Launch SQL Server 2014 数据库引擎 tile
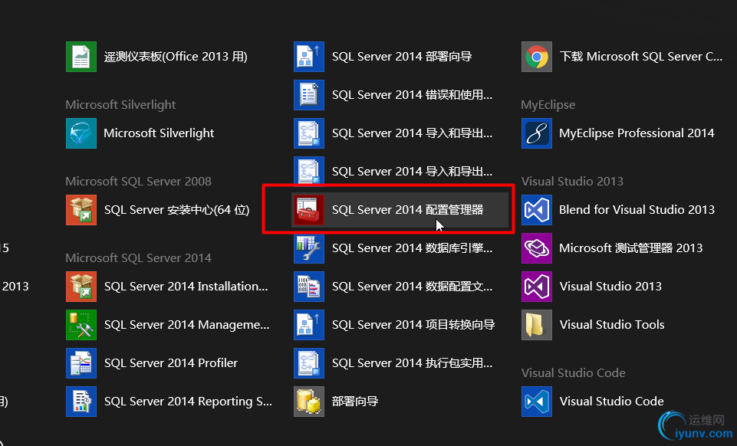The image size is (737, 446). (x=394, y=248)
